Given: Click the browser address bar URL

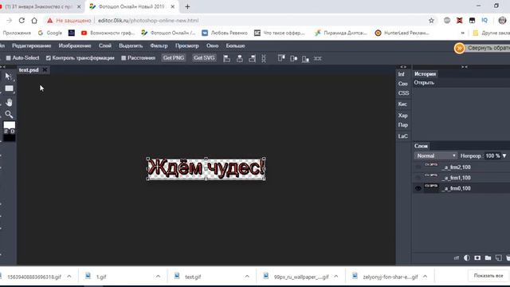Looking at the screenshot, I should tap(148, 21).
